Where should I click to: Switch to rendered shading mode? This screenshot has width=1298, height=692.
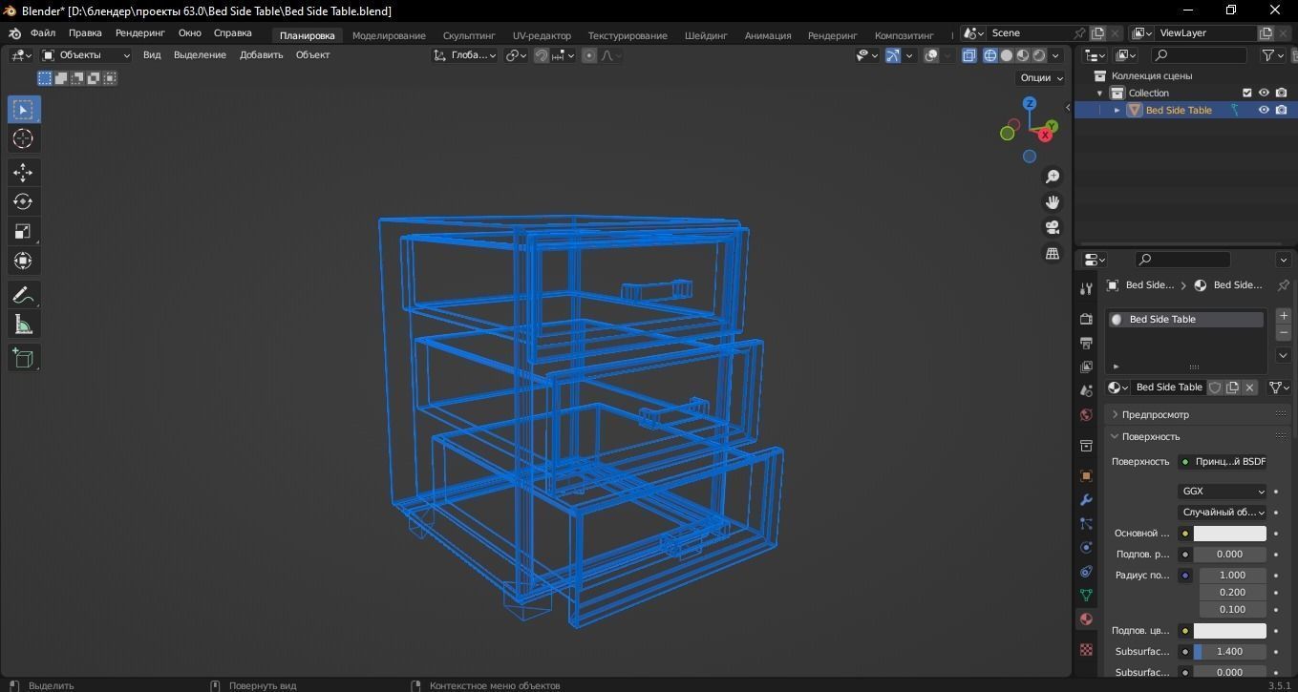pos(1039,55)
